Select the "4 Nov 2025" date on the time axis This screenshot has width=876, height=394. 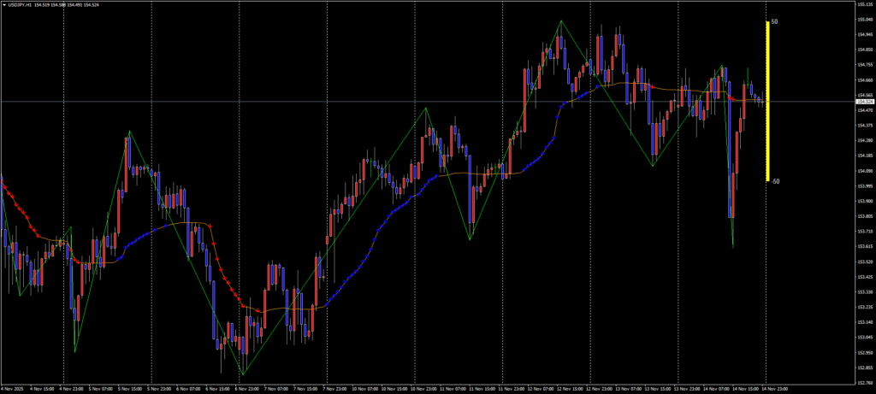[11, 387]
